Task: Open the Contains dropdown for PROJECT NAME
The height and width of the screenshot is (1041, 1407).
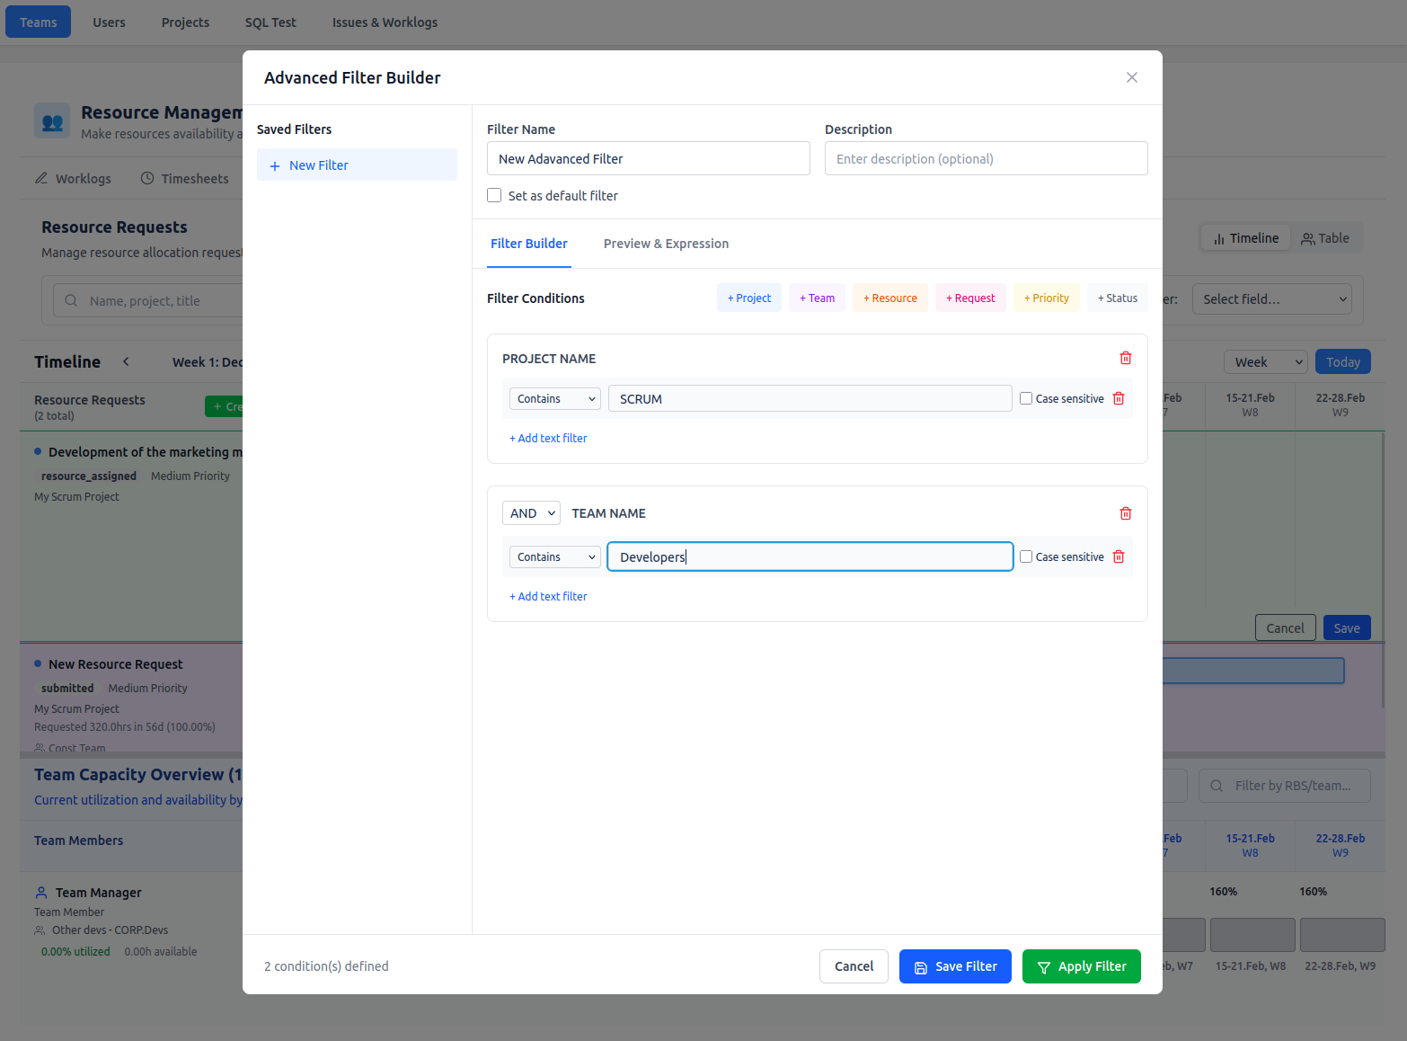Action: [x=554, y=398]
